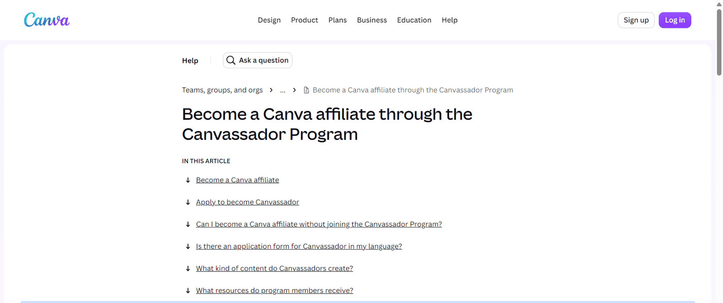
Task: Click the Help link beside the search box
Action: [x=190, y=61]
